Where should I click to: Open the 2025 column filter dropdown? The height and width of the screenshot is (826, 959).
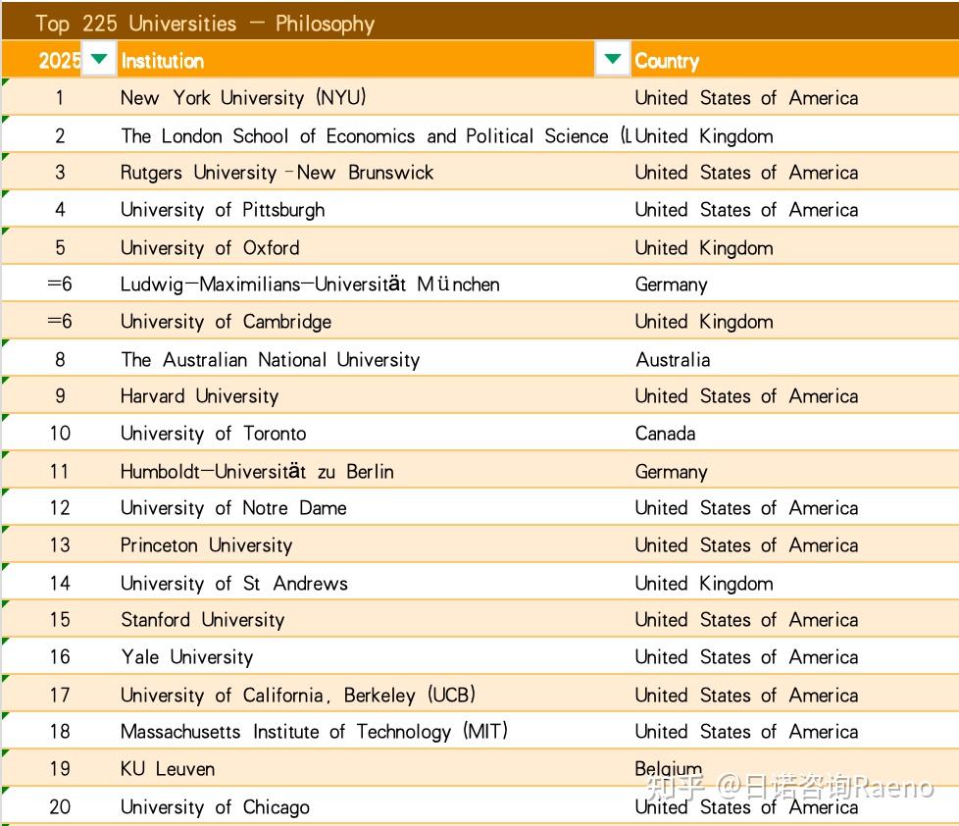pyautogui.click(x=99, y=60)
